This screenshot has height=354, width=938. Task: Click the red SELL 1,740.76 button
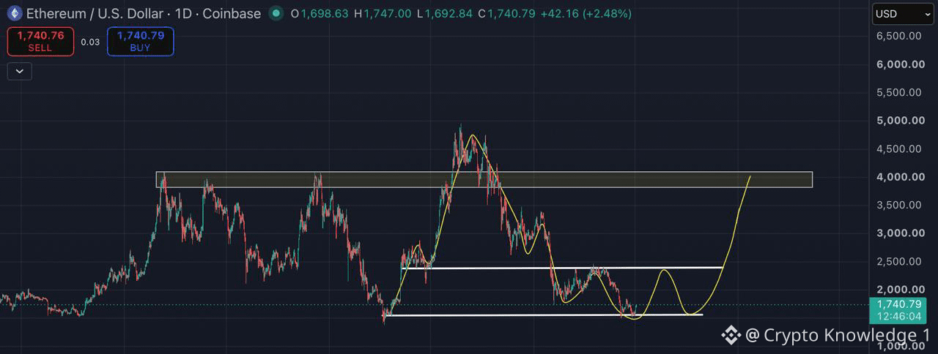click(40, 41)
